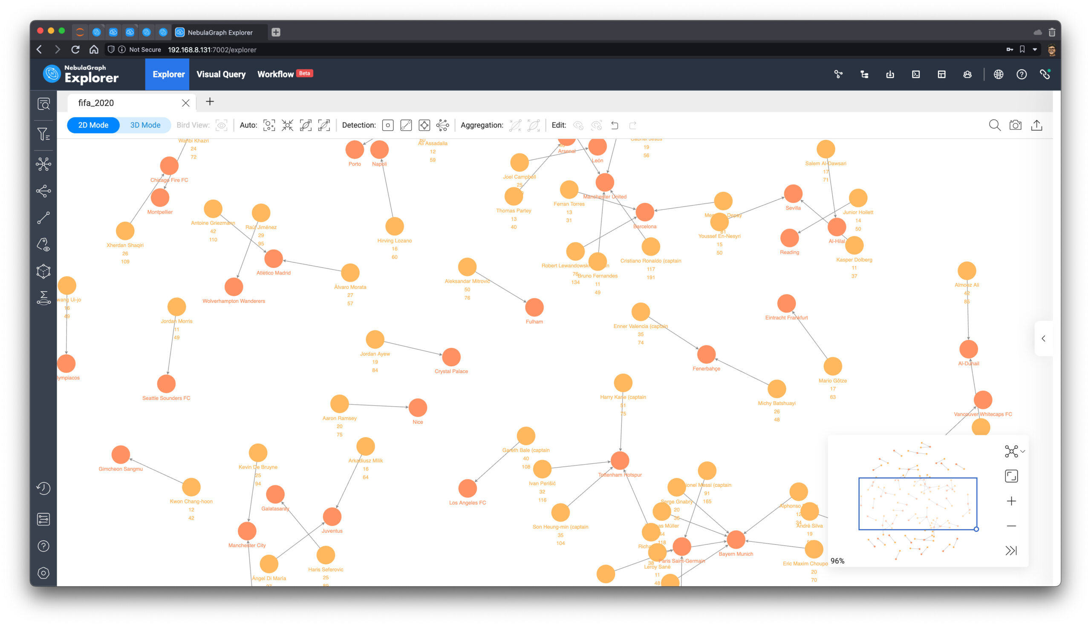Open the filter panel in sidebar
The height and width of the screenshot is (626, 1091).
tap(43, 135)
